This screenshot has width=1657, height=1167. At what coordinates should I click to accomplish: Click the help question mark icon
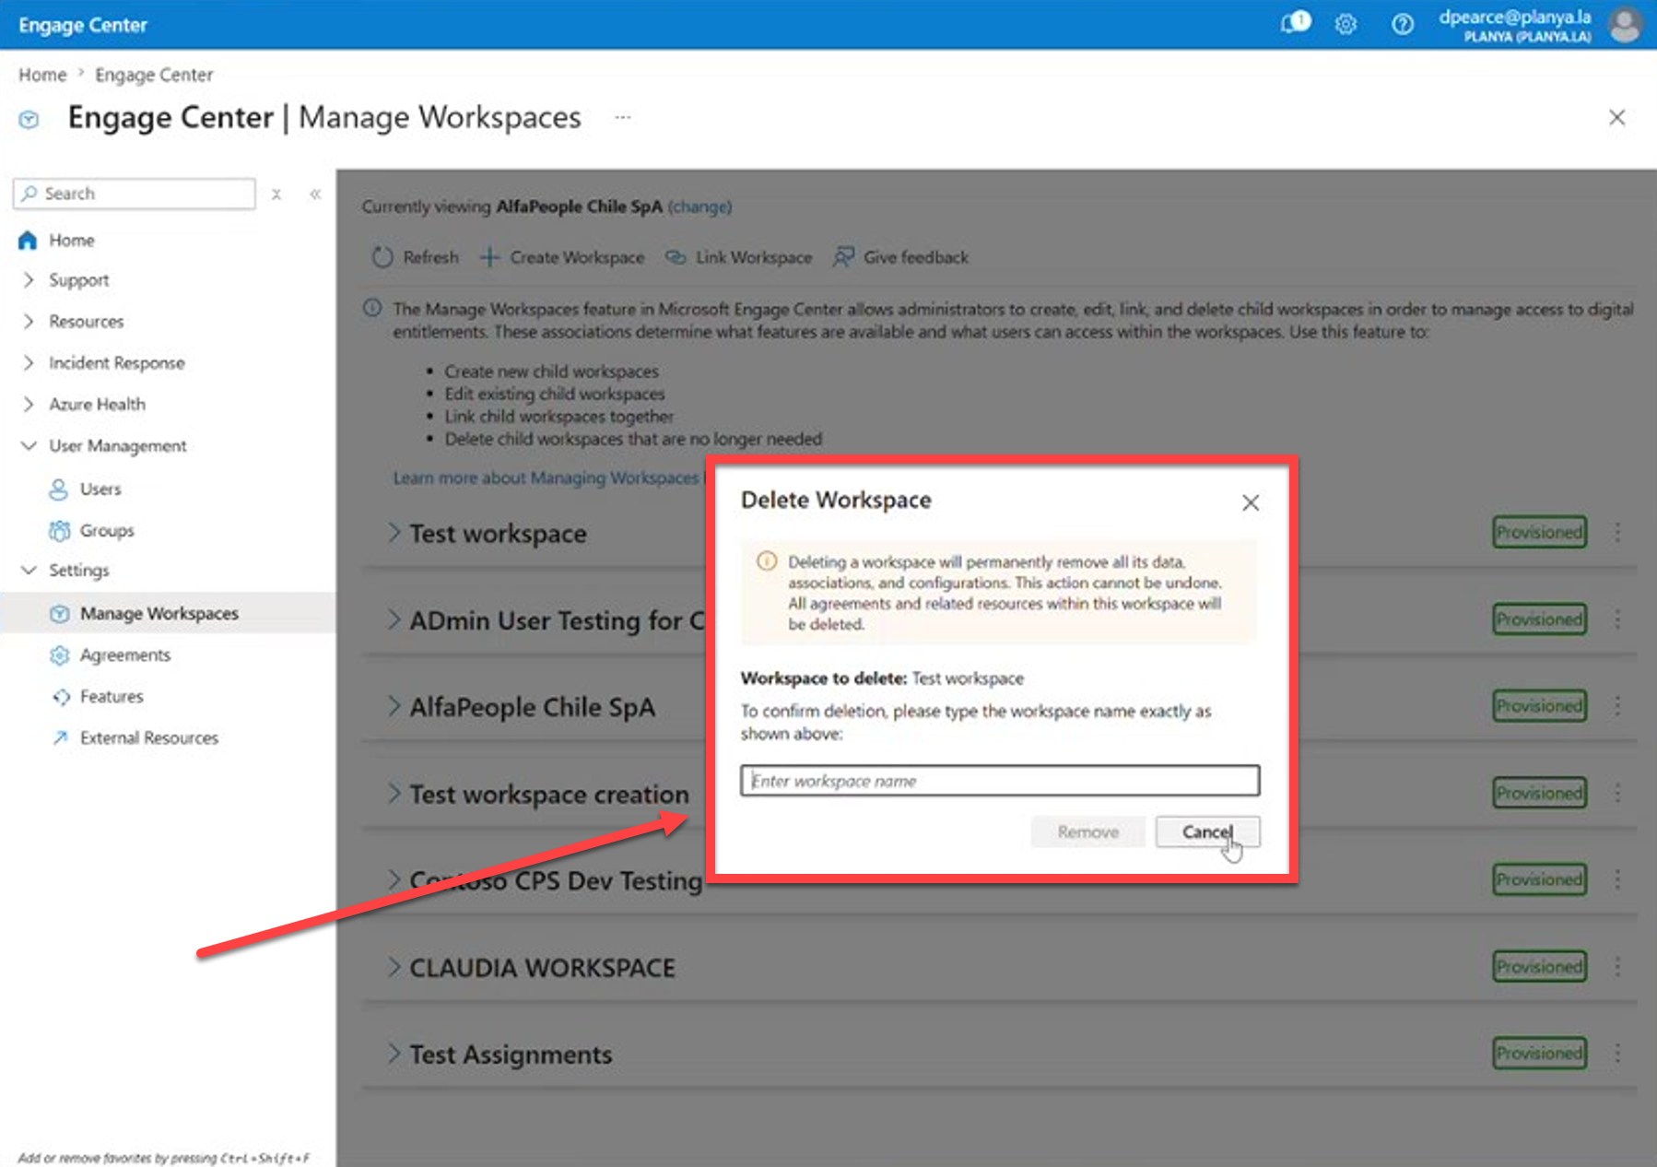coord(1402,24)
